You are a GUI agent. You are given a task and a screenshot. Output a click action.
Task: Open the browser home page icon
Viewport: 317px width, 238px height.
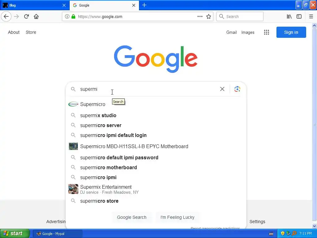[36, 16]
